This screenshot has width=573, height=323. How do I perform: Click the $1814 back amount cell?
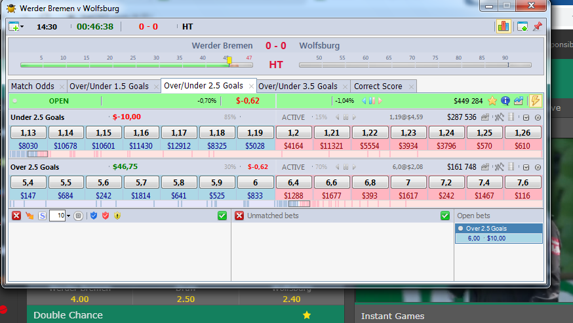pyautogui.click(x=141, y=195)
